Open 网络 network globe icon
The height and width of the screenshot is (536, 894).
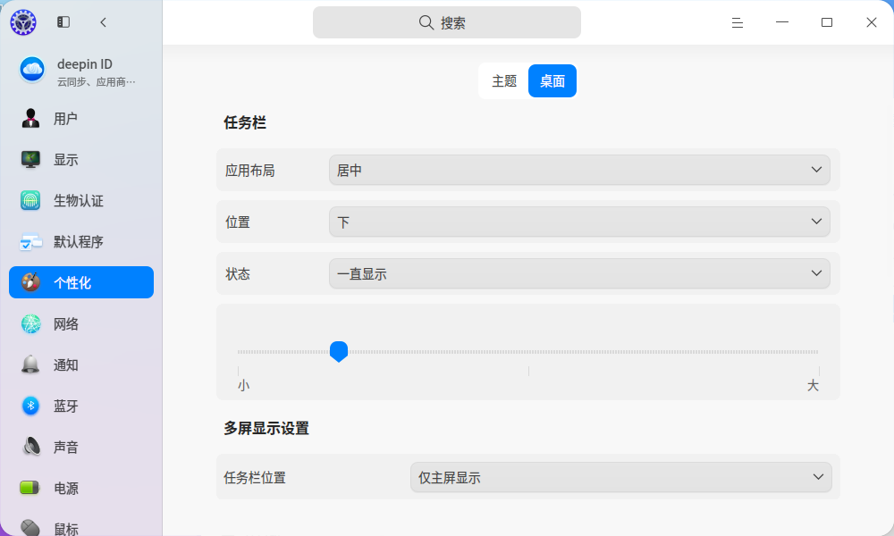[30, 323]
